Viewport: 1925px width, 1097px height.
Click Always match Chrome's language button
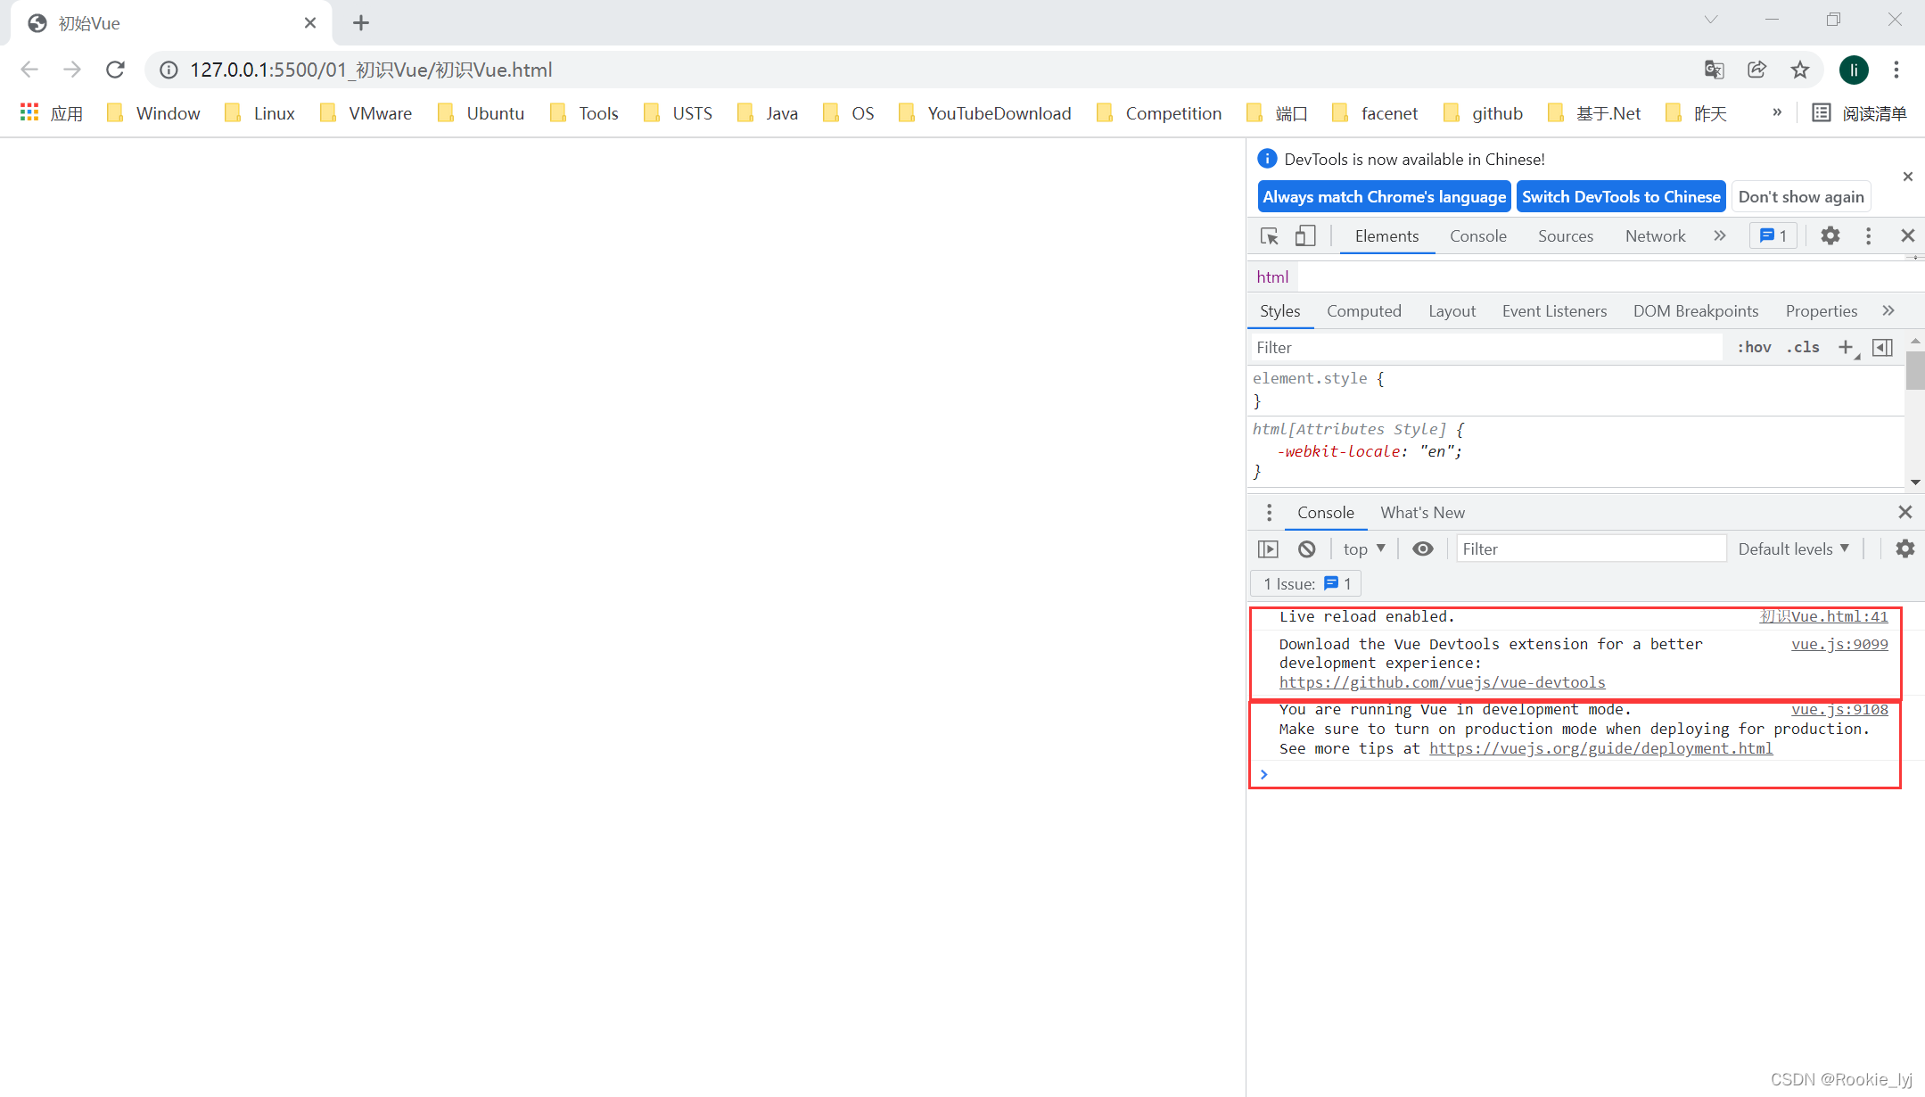(1384, 196)
